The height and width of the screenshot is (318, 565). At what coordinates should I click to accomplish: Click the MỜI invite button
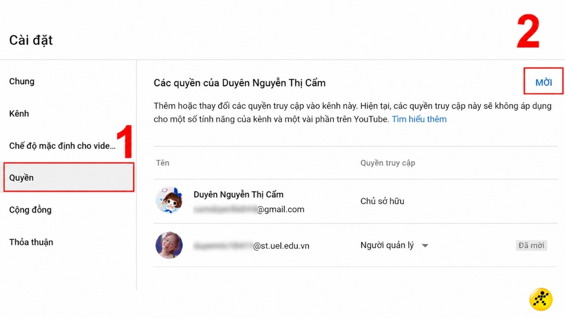[x=543, y=83]
